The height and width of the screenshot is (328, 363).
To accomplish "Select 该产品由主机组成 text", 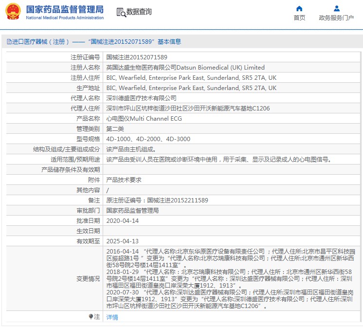I will tap(131, 149).
